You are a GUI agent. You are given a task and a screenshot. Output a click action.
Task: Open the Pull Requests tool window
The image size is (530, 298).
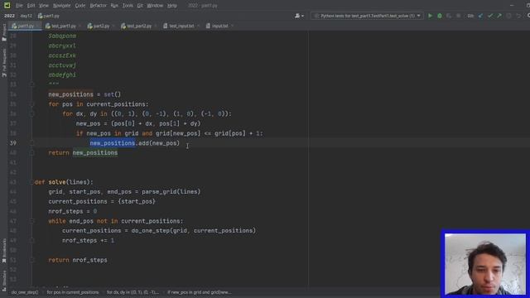4,63
